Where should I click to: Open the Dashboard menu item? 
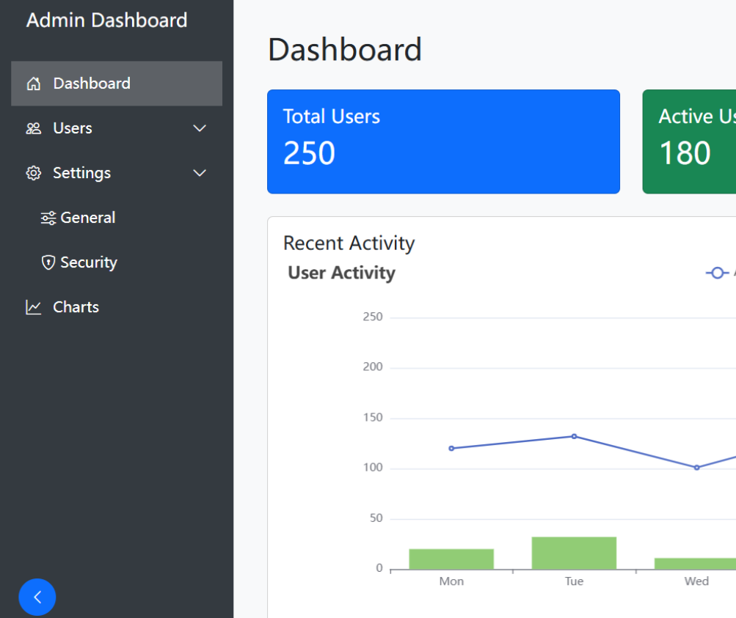coord(117,84)
